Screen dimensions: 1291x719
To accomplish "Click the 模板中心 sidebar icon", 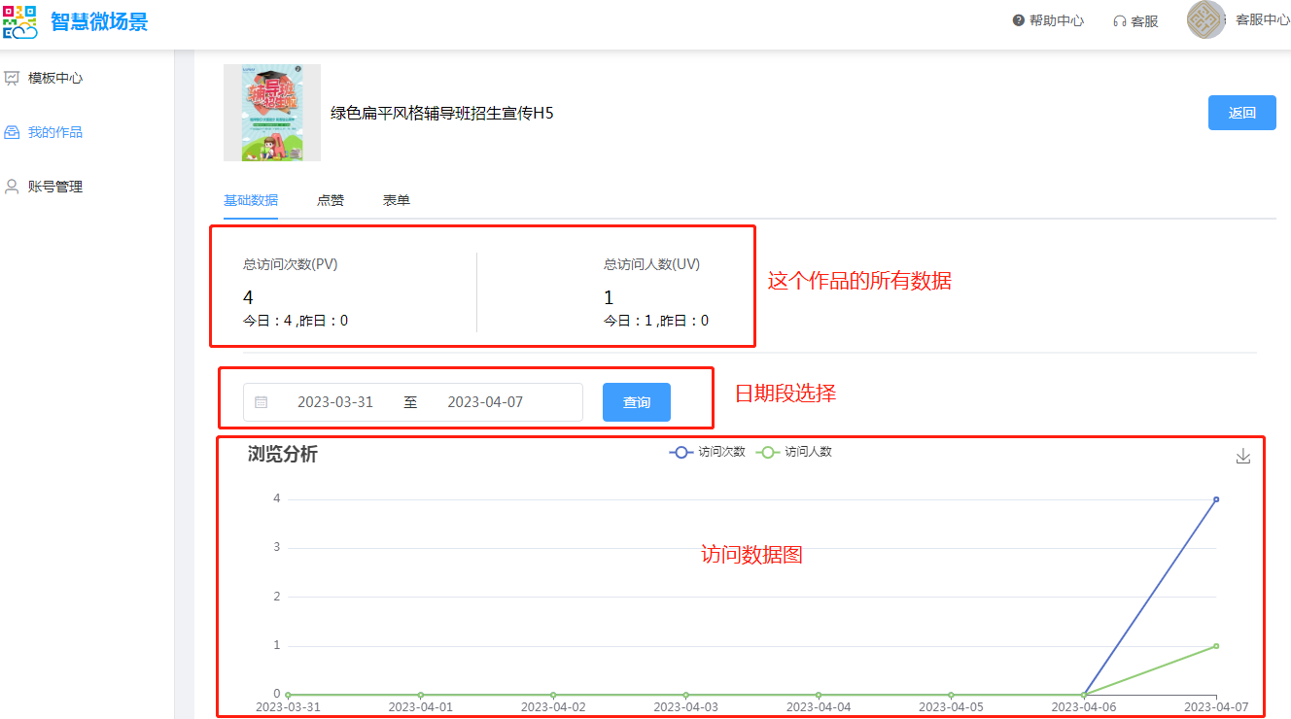I will [13, 78].
